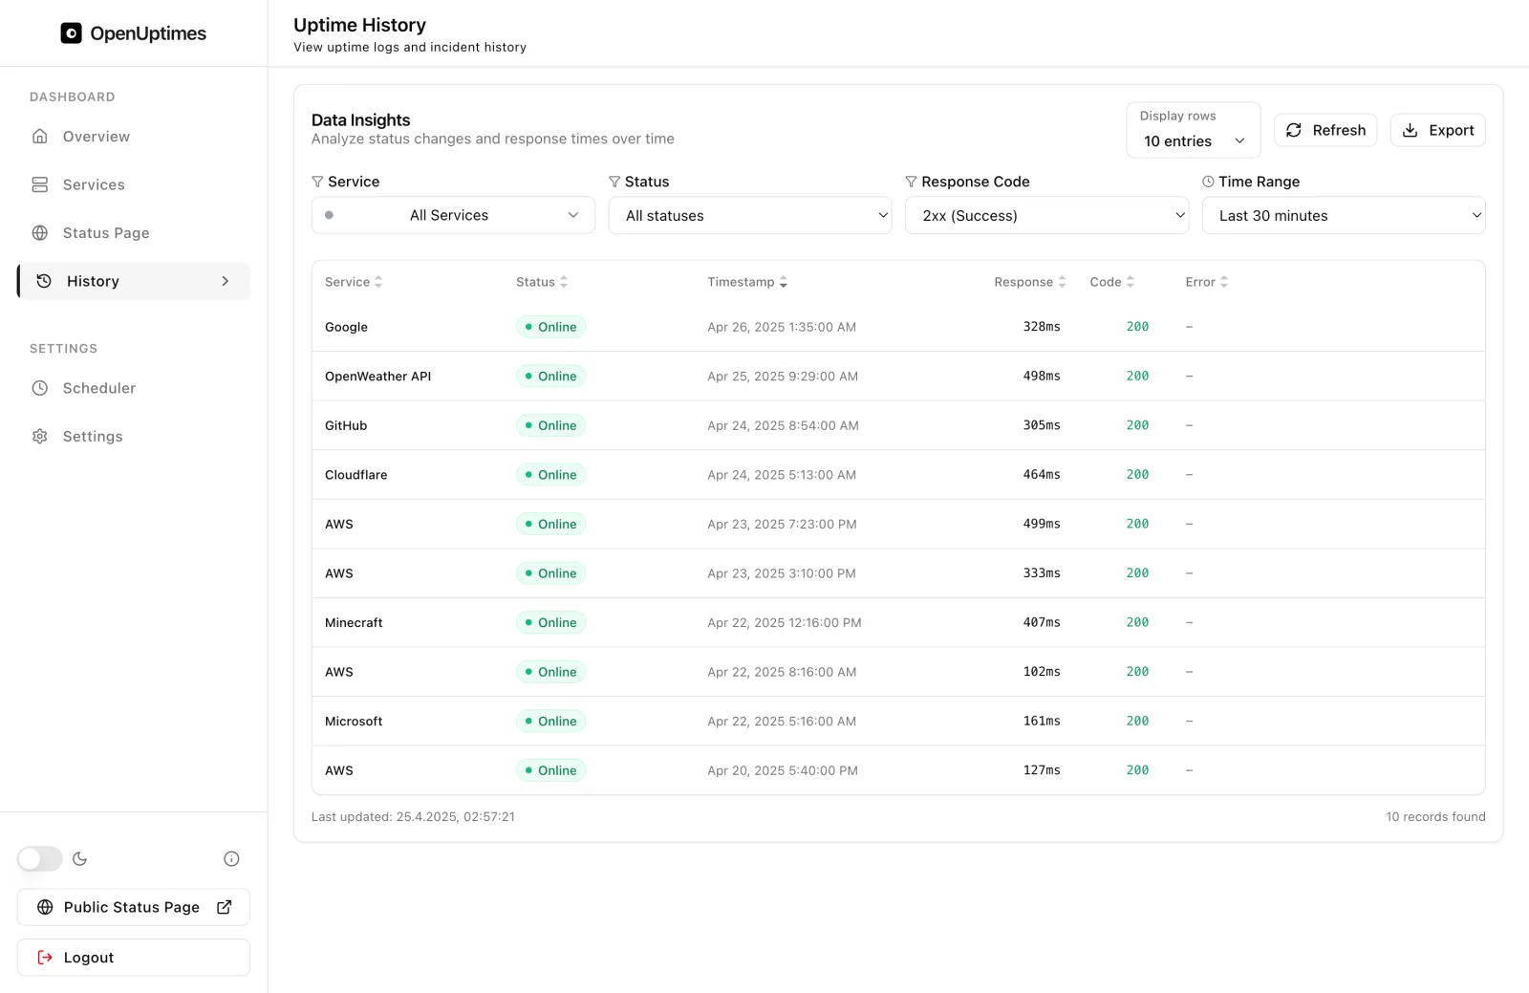1529x993 pixels.
Task: Click the Last updated timestamp text
Action: 413,817
